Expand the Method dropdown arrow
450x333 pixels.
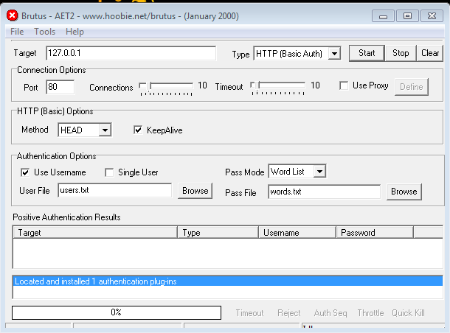[x=105, y=130]
